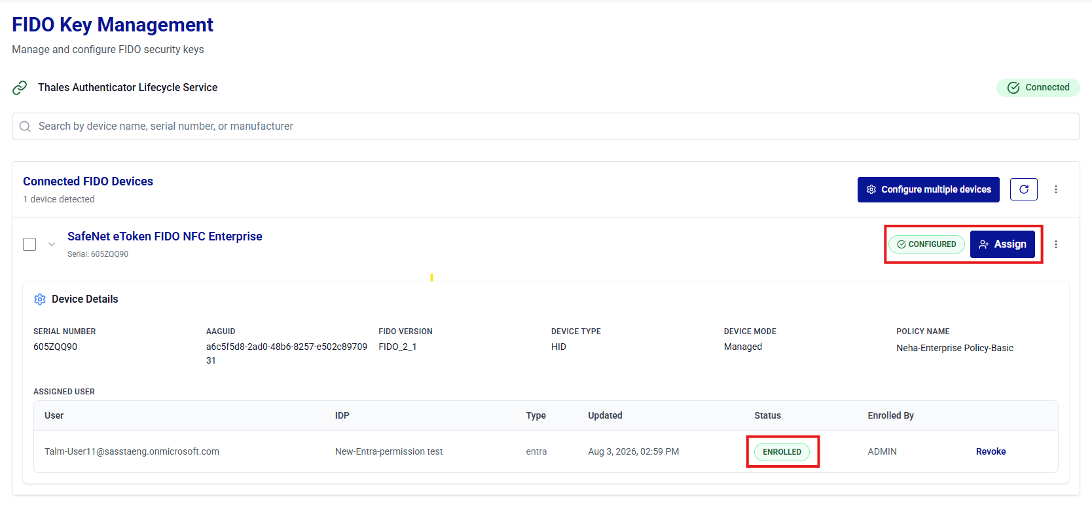This screenshot has height=511, width=1092.
Task: Click the '1 device detected' text
Action: (59, 199)
